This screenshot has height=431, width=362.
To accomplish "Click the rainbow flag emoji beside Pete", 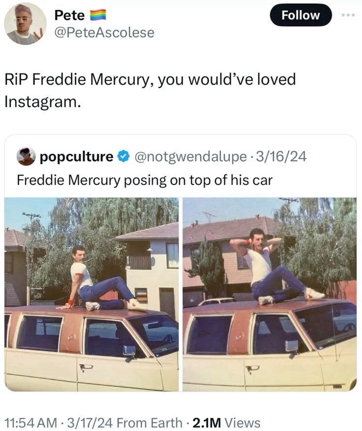I will click(x=98, y=15).
